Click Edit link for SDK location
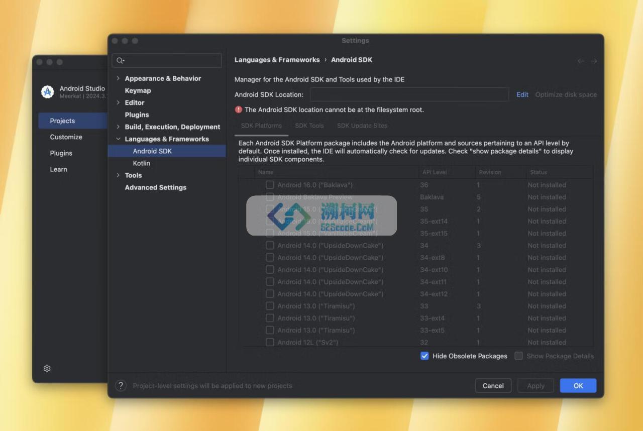Screen dimensions: 643x431 (522, 94)
